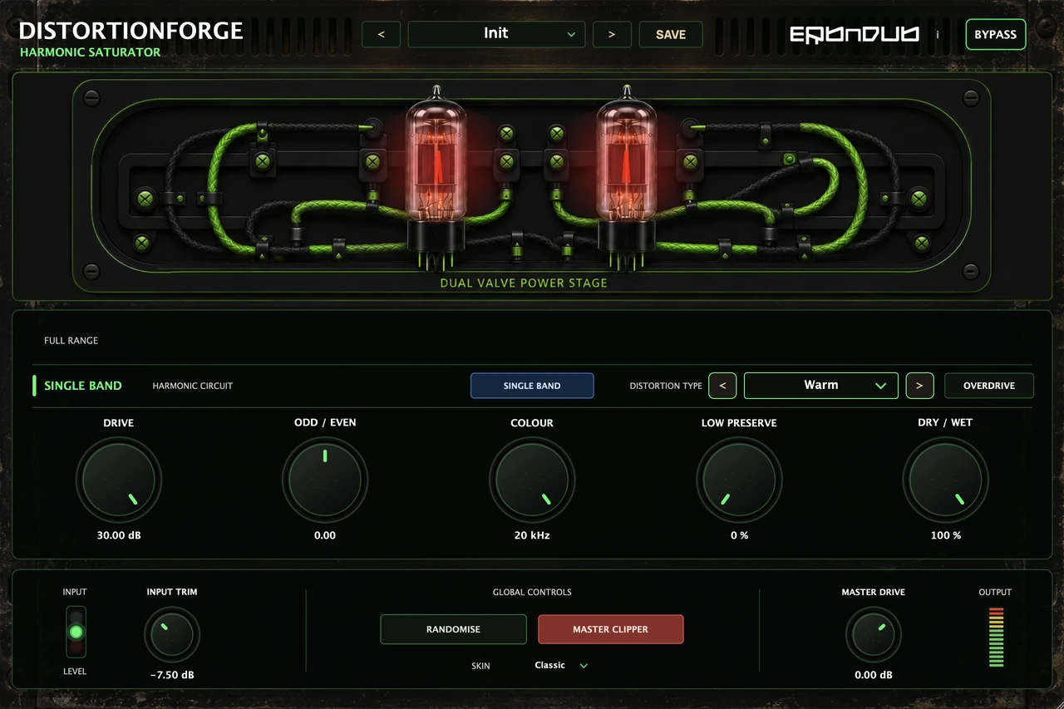Go to the next preset with the right arrow
The image size is (1064, 709).
612,34
